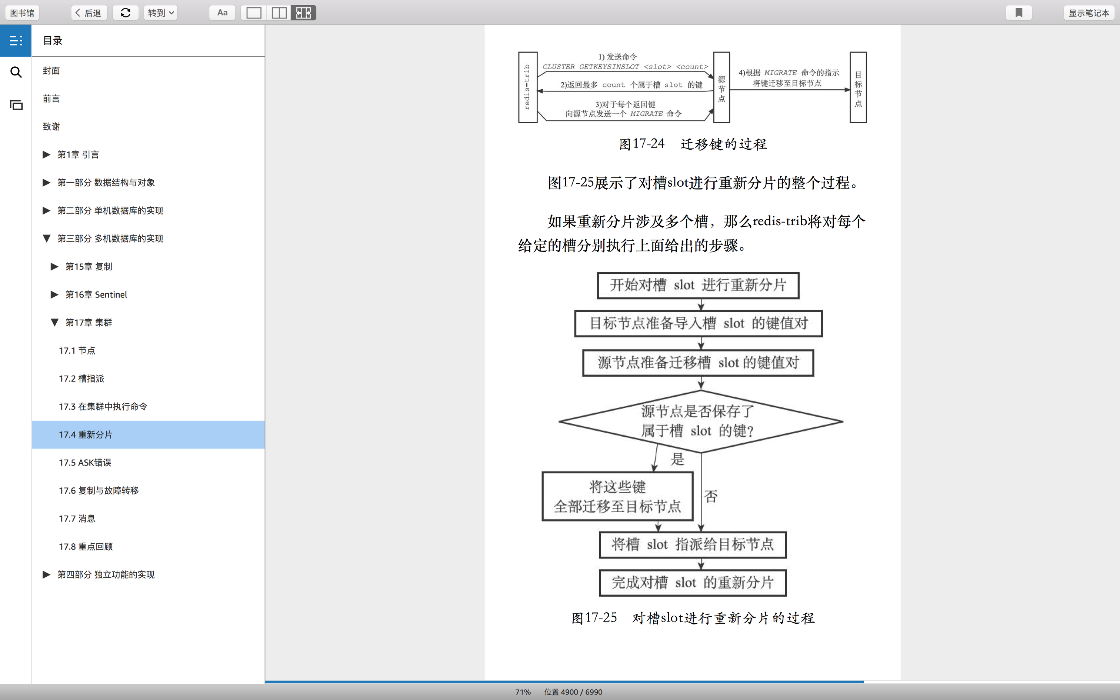The image size is (1120, 700).
Task: Collapse 第17章 集群 chapter
Action: point(54,322)
